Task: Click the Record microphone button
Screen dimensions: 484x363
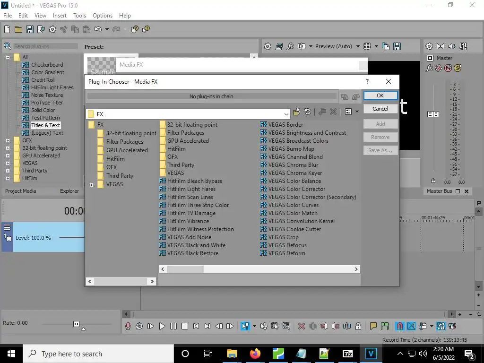Action: pyautogui.click(x=128, y=326)
